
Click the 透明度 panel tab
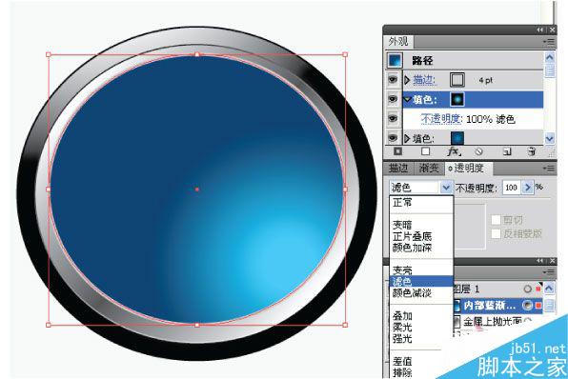click(x=469, y=169)
